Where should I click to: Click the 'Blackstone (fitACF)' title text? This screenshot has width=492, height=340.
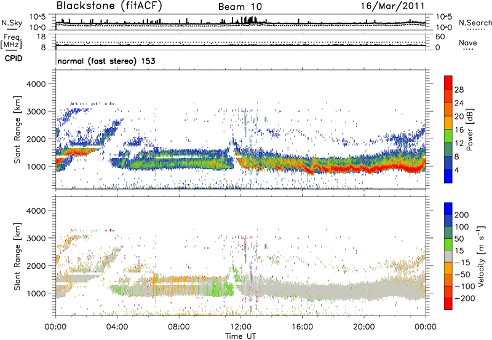109,6
